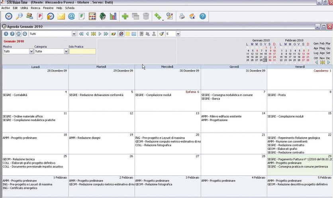Open the email @ icon in toolbar
Image resolution: width=333 pixels, height=198 pixels.
pos(71,16)
